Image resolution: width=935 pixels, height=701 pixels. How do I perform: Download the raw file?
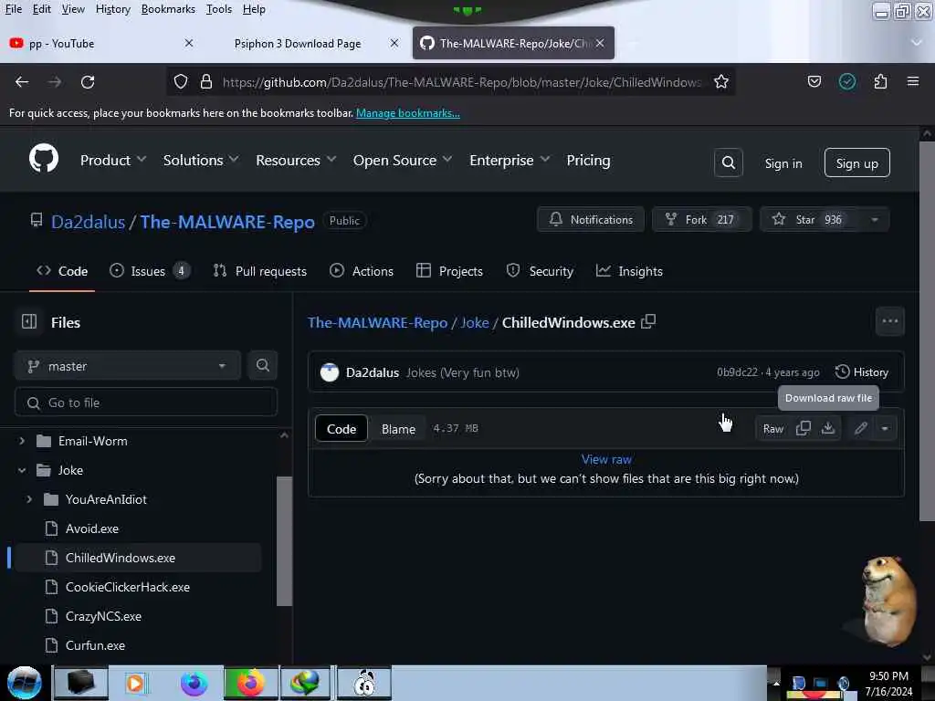[x=827, y=428]
